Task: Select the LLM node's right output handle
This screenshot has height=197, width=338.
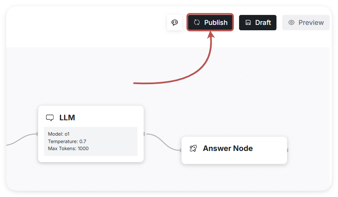Action: point(144,134)
